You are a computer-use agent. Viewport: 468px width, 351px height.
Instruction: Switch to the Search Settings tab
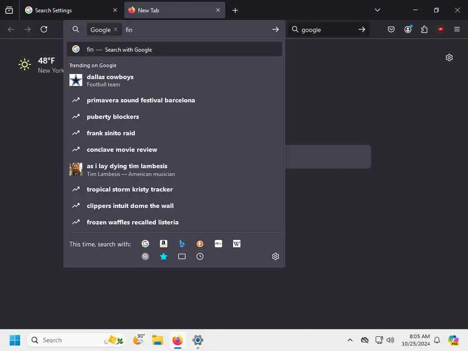pos(71,10)
